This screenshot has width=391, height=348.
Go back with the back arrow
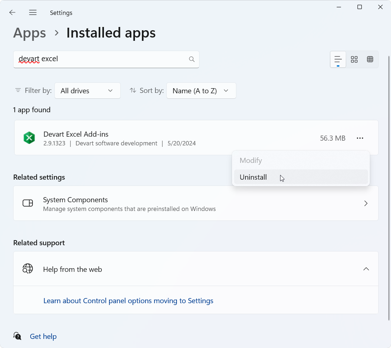coord(12,12)
